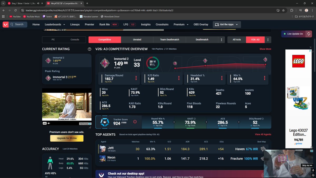The image size is (316, 178).
Task: Click the Immortal 3 peak rating badge
Action: click(x=48, y=78)
